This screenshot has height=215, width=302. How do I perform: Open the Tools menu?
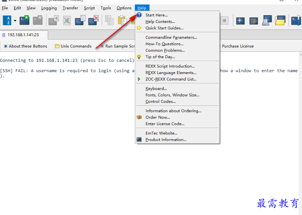coord(106,8)
